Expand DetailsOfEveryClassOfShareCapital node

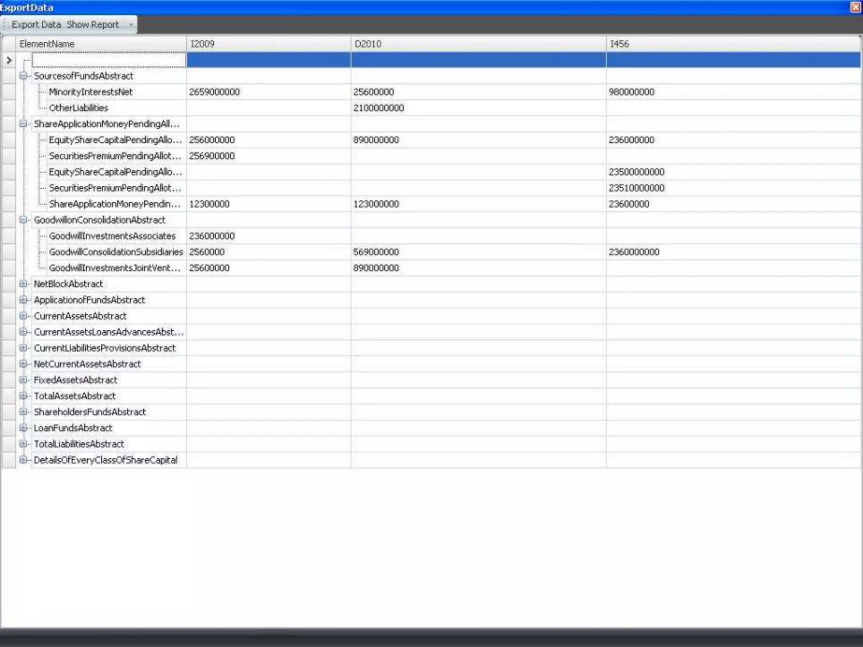click(23, 460)
